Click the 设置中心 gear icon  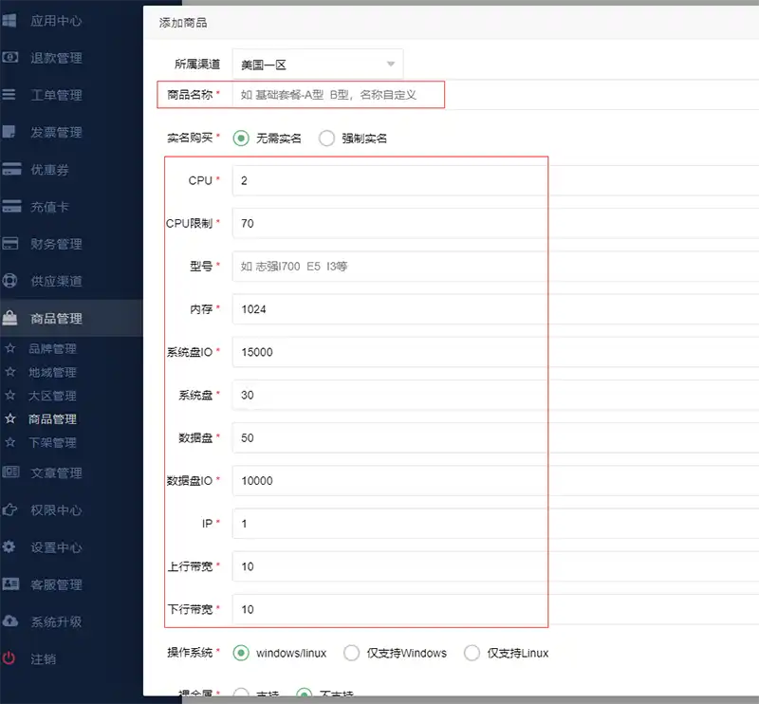(9, 547)
